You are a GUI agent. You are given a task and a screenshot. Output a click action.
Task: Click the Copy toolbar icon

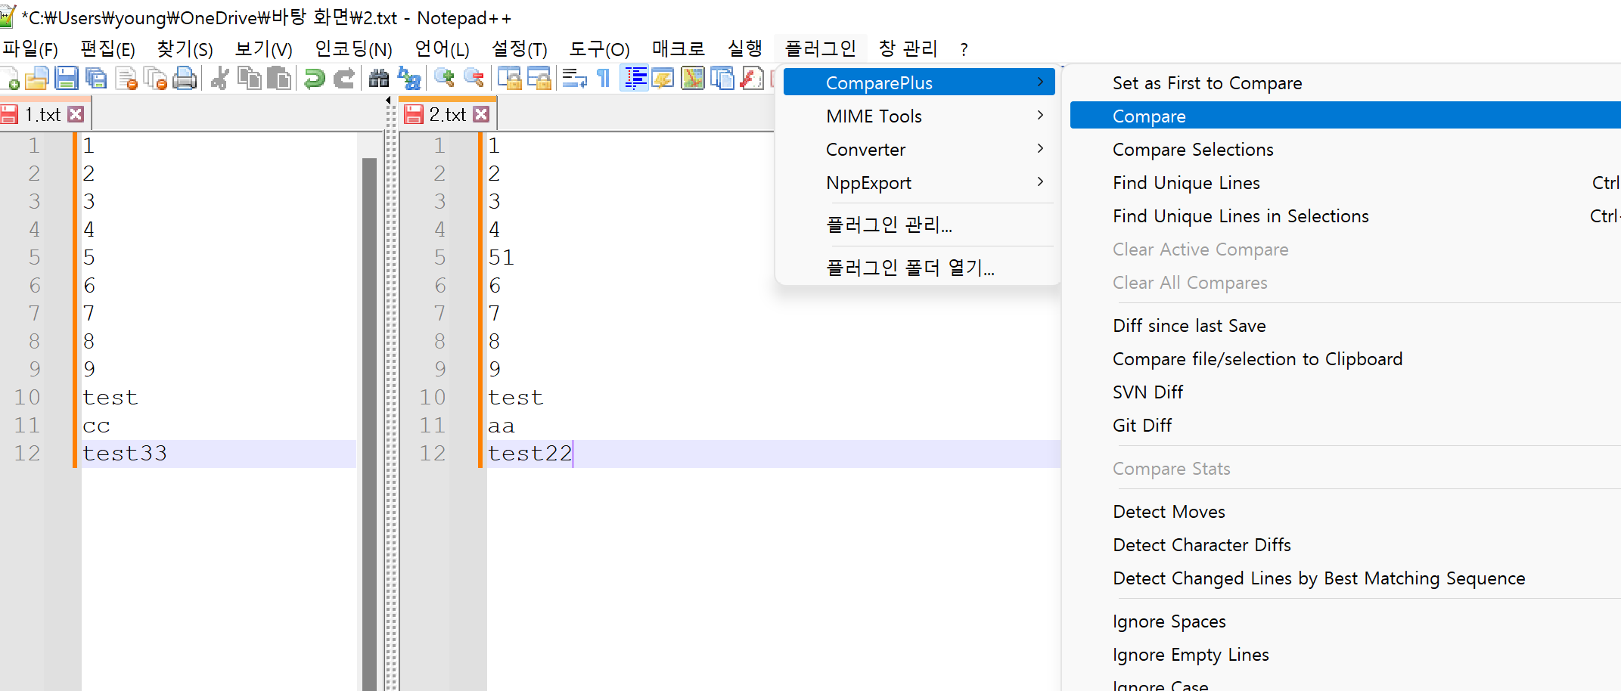coord(250,79)
